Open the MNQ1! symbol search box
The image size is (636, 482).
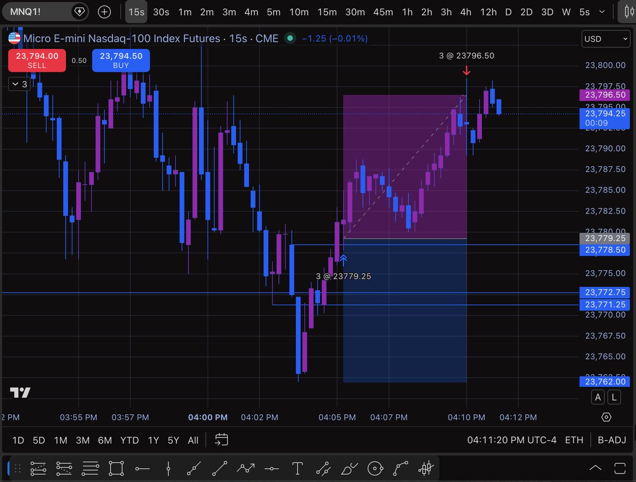(46, 12)
